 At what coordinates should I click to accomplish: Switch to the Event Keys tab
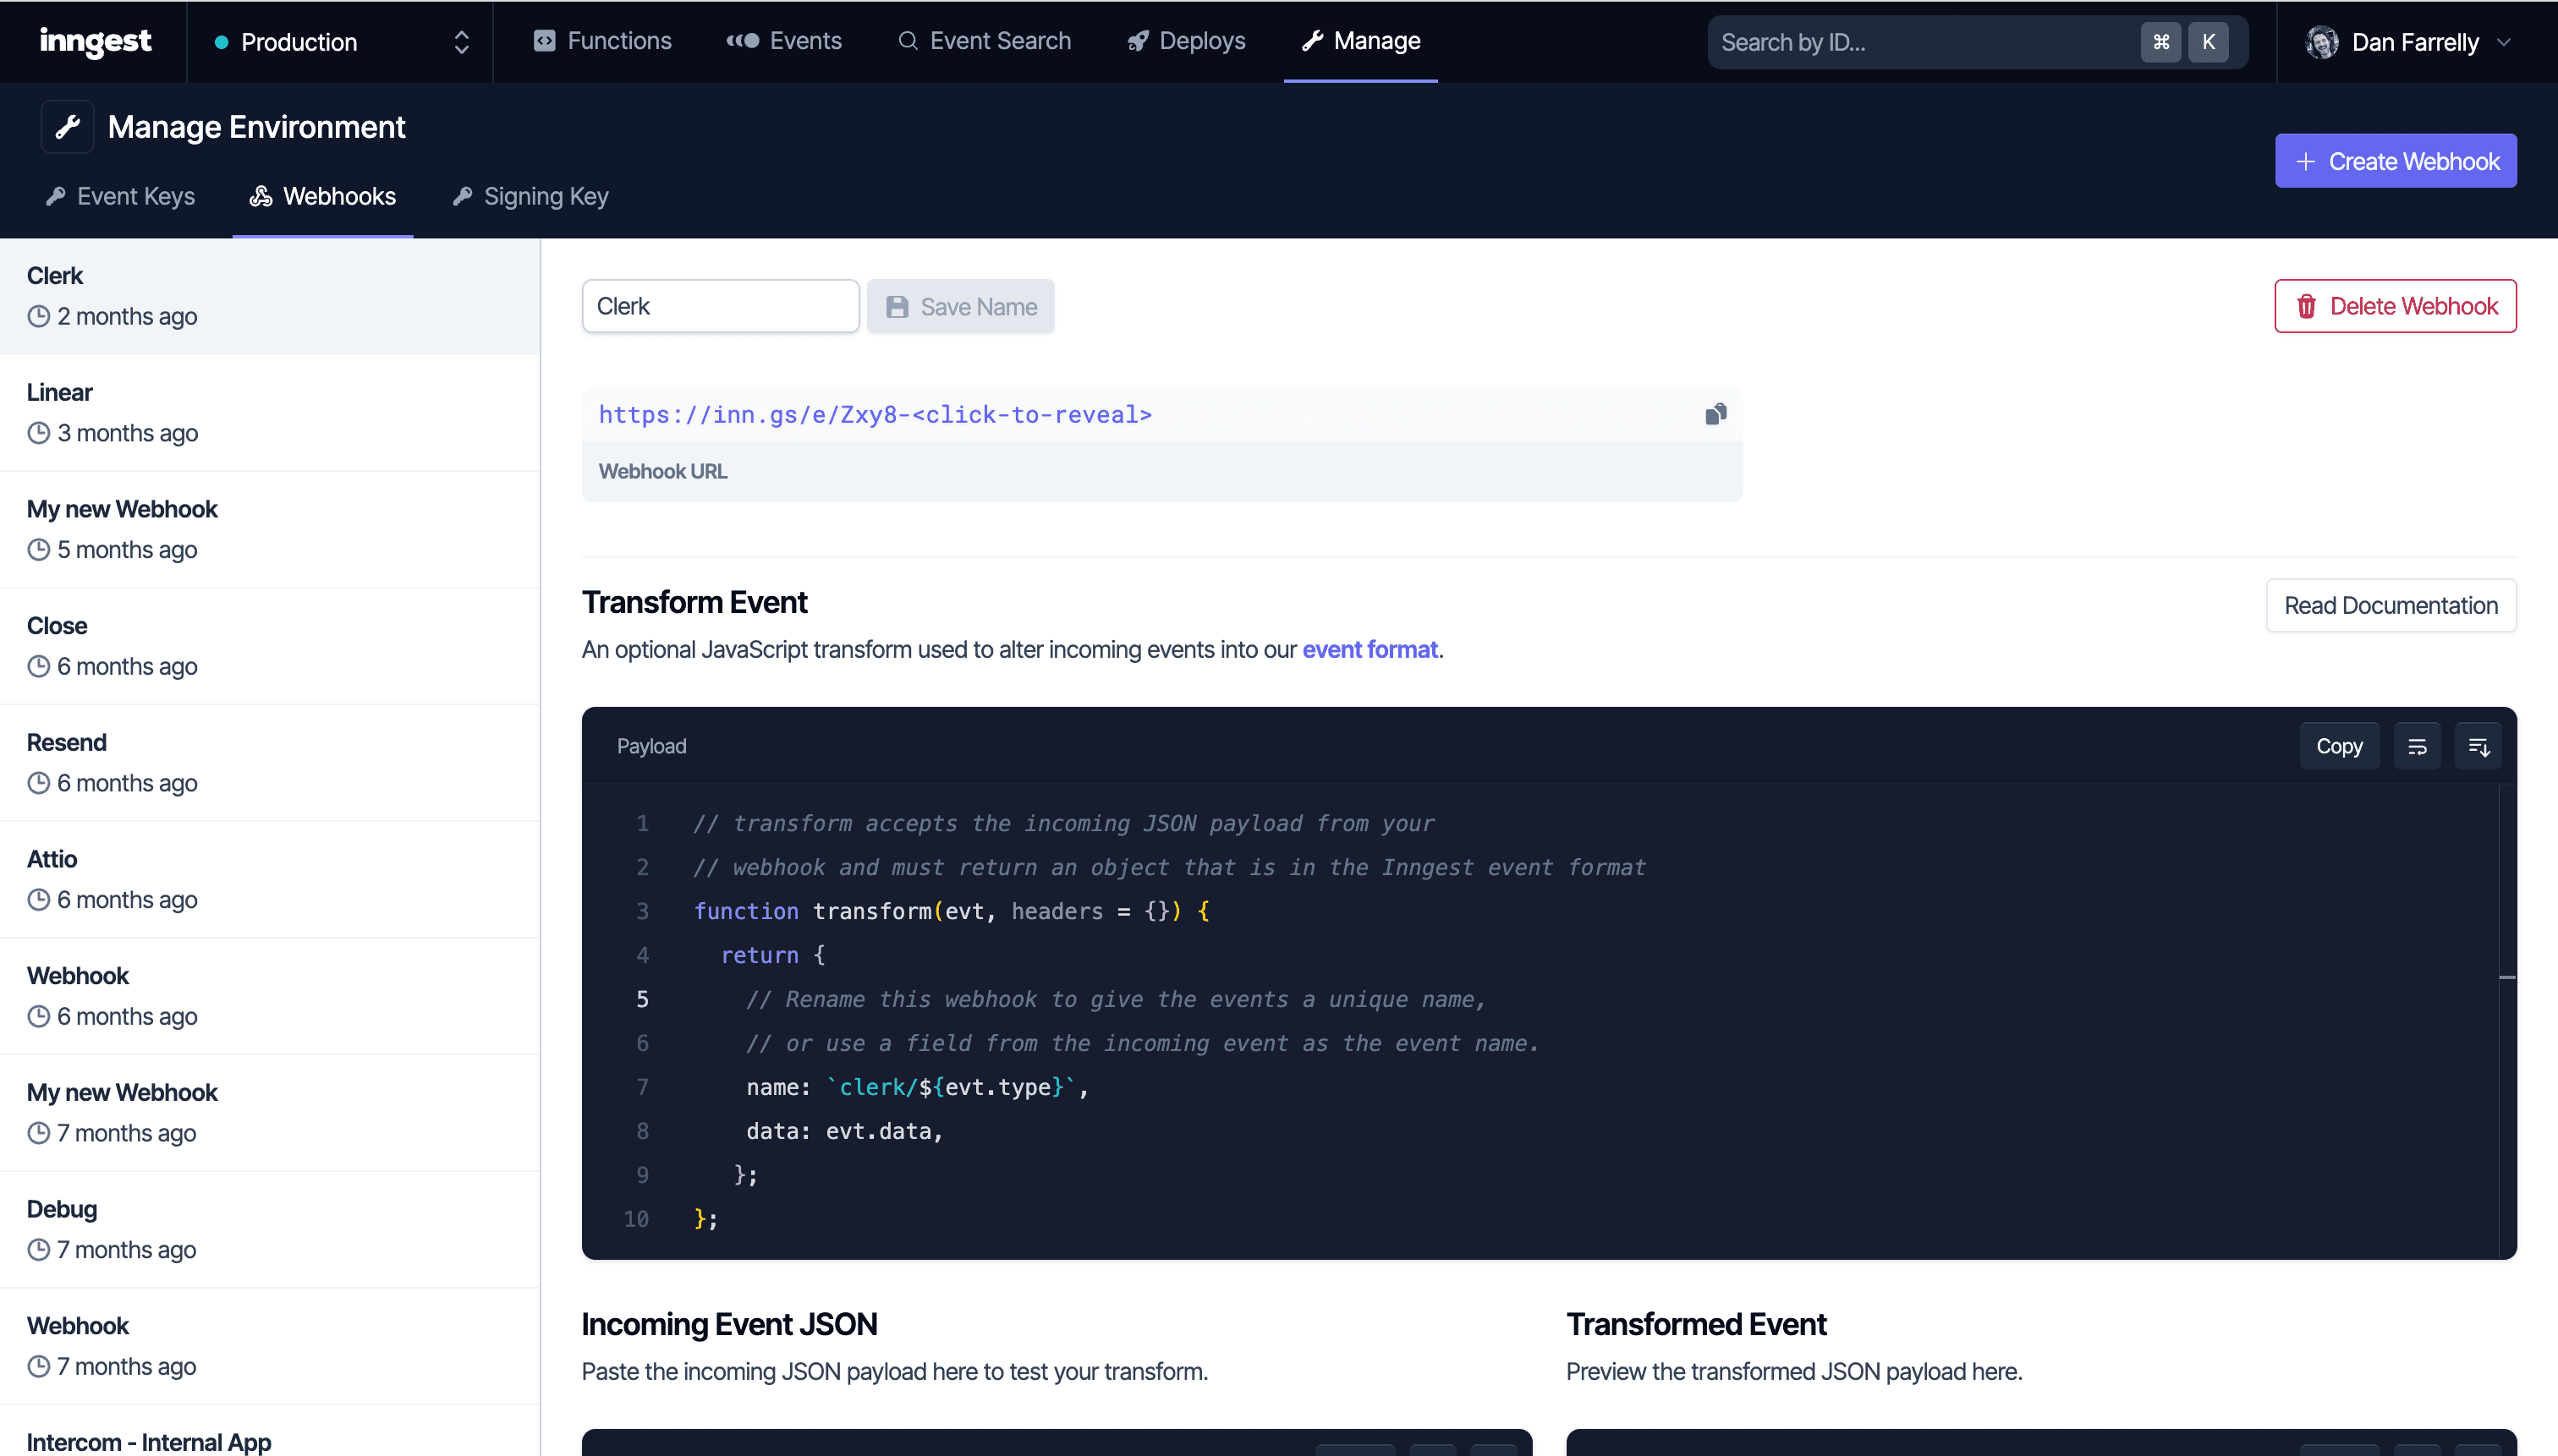(119, 196)
